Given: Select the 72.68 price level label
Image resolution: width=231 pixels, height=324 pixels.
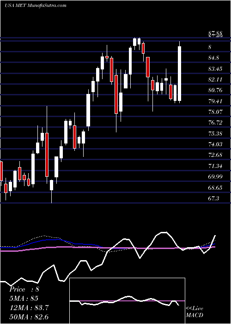Looking at the screenshot, I should tap(215, 155).
